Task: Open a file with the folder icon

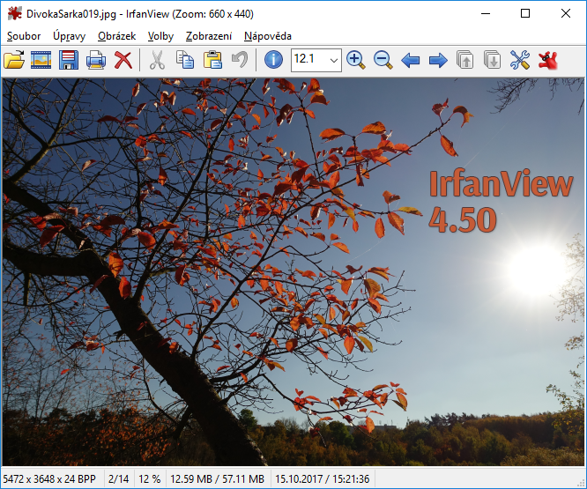Action: tap(14, 60)
